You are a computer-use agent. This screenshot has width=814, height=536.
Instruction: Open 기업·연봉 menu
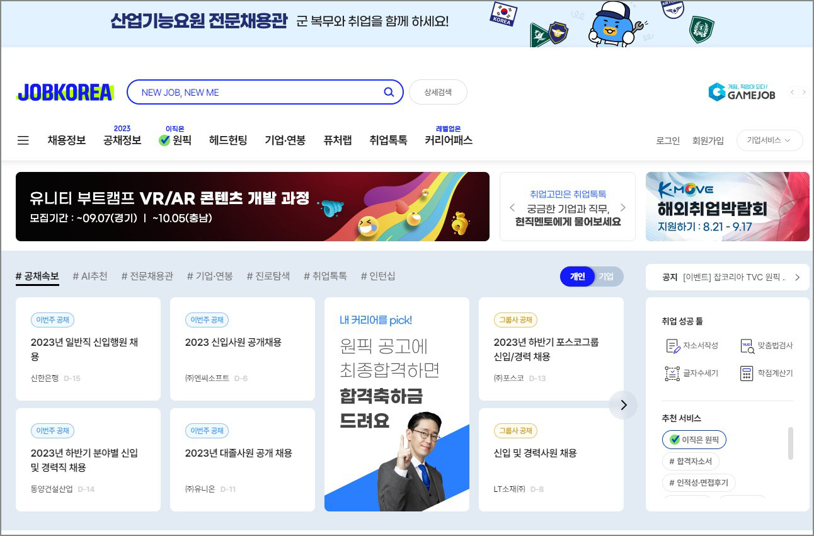point(285,140)
